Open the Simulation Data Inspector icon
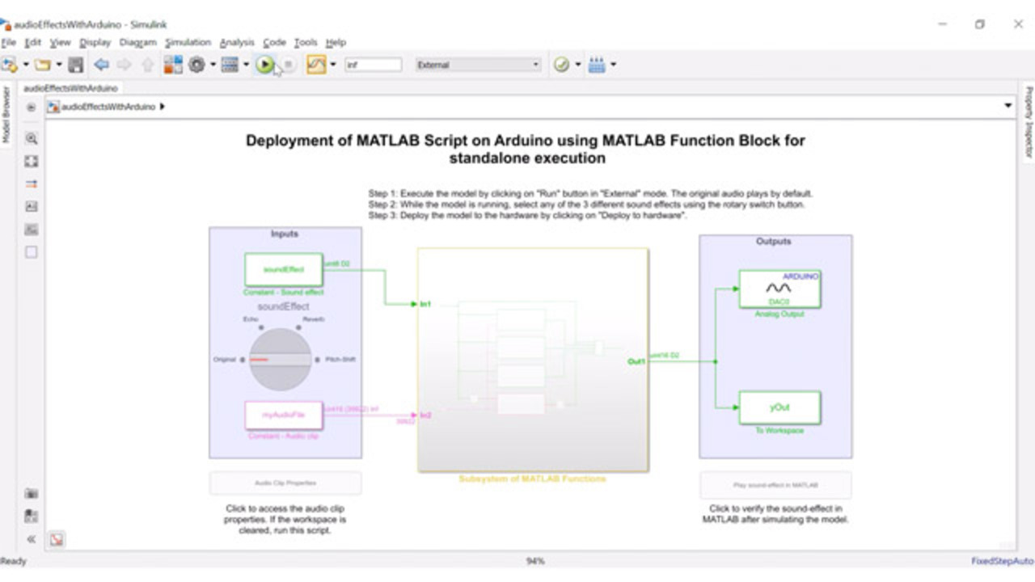This screenshot has width=1035, height=582. 317,65
